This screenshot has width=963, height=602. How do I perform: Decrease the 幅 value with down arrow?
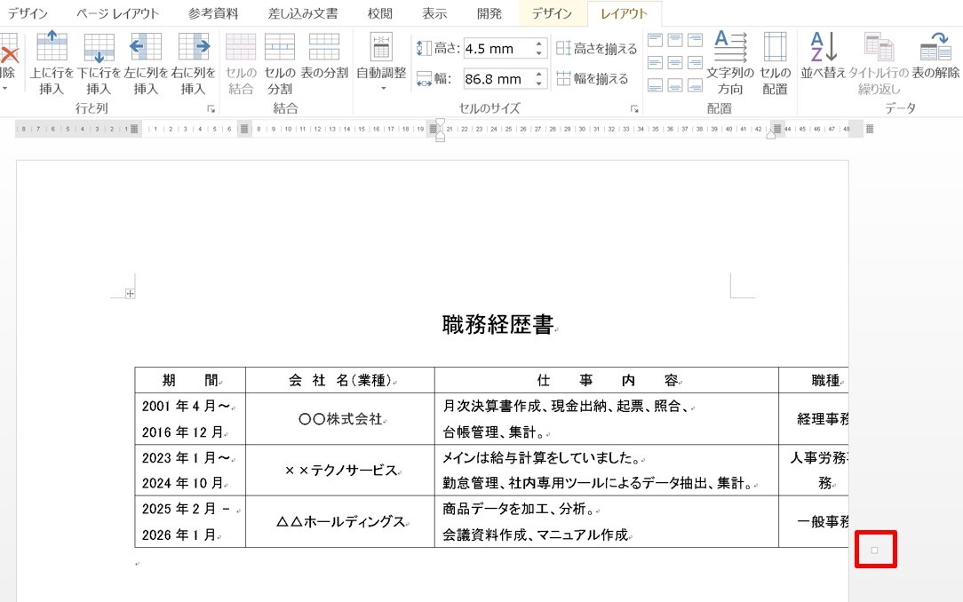click(539, 83)
